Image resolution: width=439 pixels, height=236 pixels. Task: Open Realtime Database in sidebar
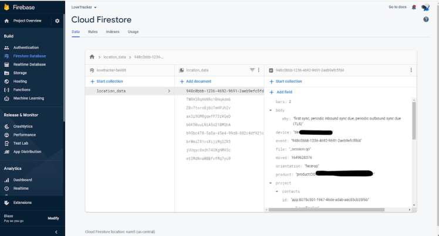tap(29, 64)
